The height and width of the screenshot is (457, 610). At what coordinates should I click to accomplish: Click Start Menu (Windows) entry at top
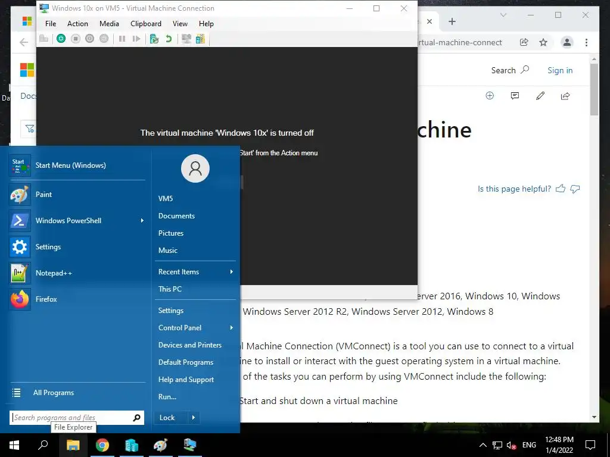coord(77,165)
